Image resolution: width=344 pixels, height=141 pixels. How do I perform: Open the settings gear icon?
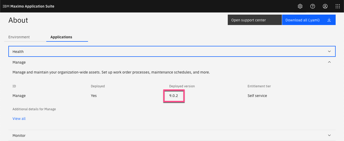pos(300,6)
